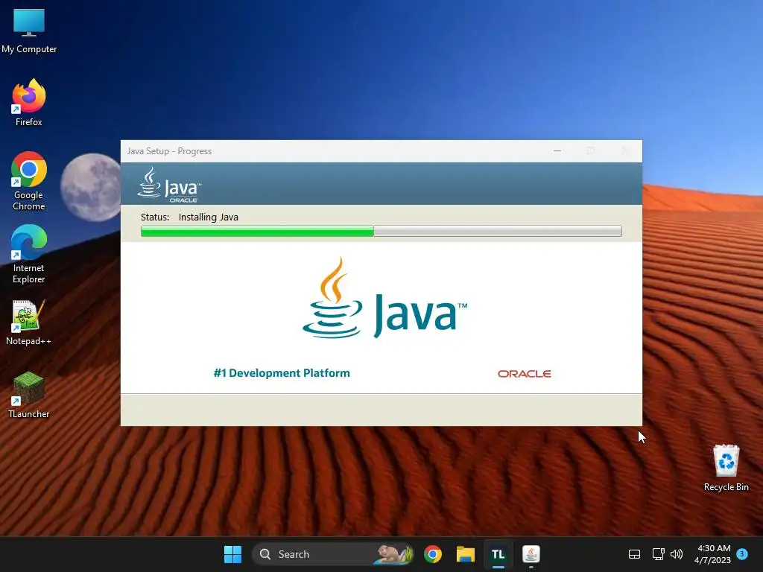Open TLauncher desktop shortcut
763x572 pixels.
29,395
